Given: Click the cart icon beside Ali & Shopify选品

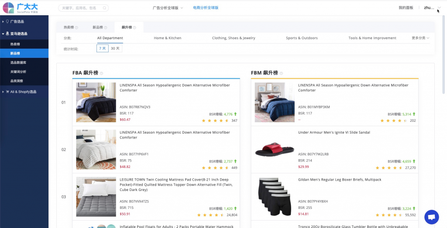Looking at the screenshot, I should pyautogui.click(x=7, y=92).
